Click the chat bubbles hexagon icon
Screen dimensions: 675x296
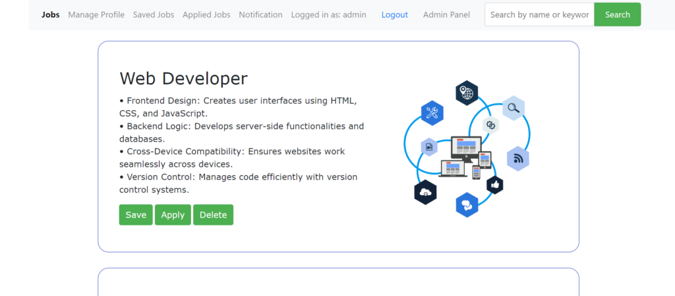[467, 205]
